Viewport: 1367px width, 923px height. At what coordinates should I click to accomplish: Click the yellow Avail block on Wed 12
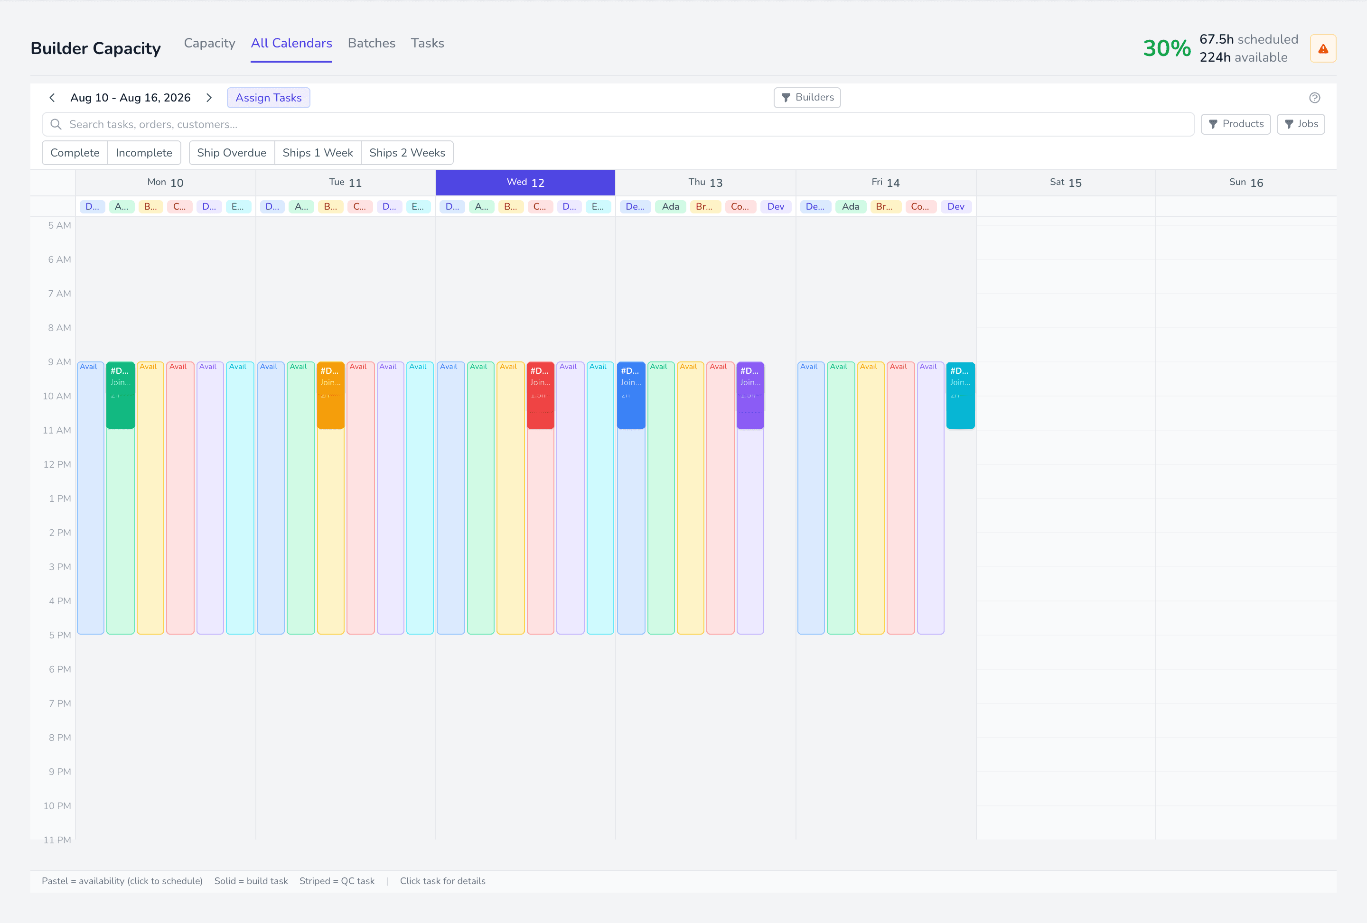[511, 498]
